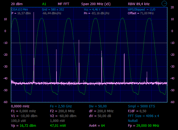
Task: Select the F2 = 200,0 MHz stop frequency
Action: click(62, 111)
